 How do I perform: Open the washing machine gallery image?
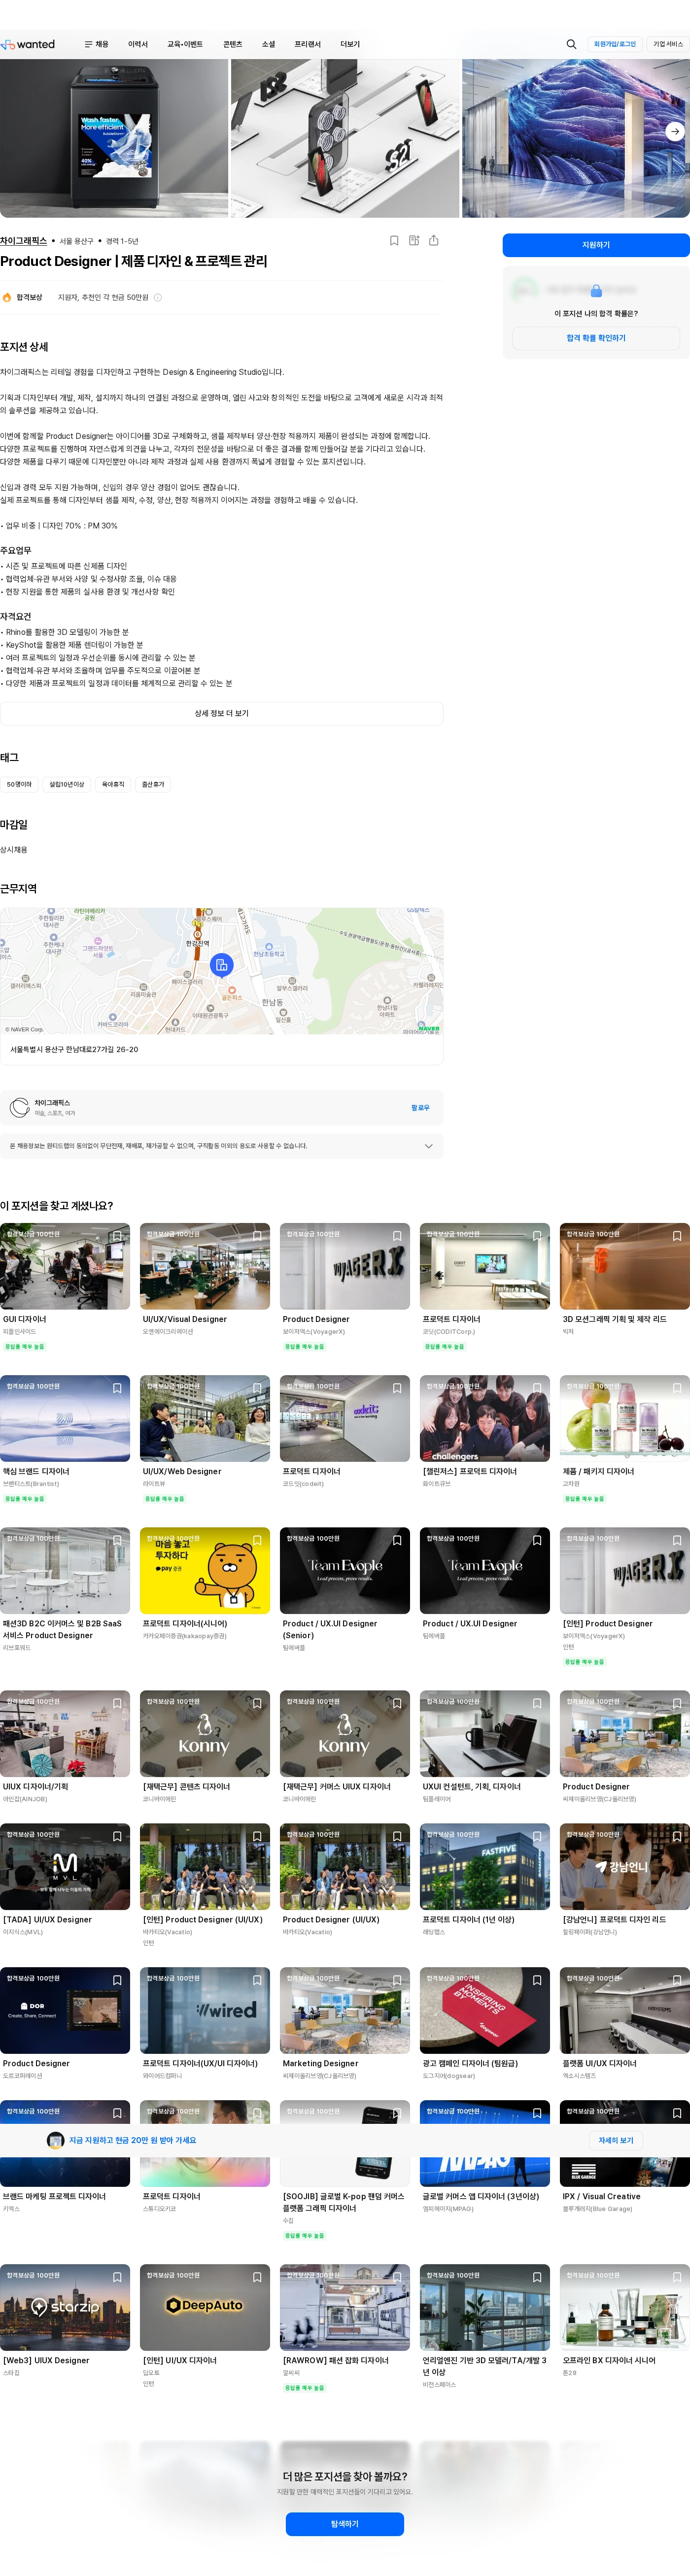coord(114,138)
